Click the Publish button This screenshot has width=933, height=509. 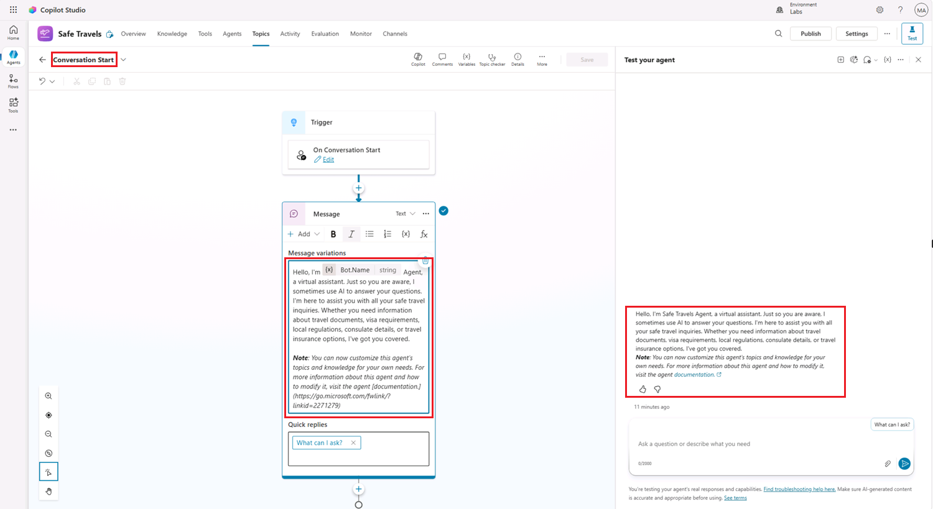[810, 34]
